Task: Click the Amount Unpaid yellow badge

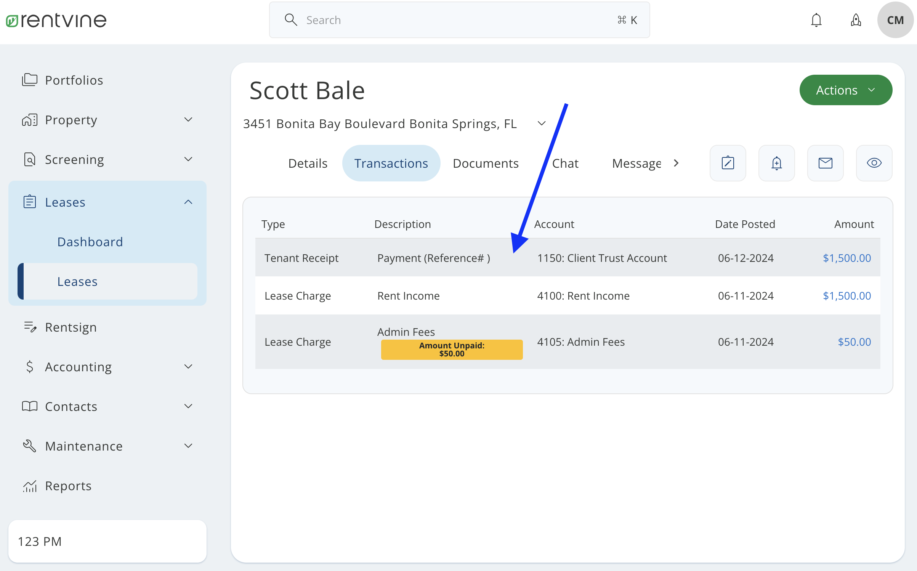Action: coord(452,350)
